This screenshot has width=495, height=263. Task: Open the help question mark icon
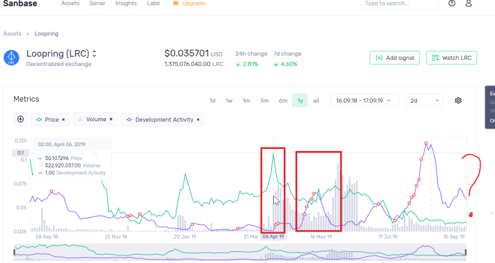point(452,3)
